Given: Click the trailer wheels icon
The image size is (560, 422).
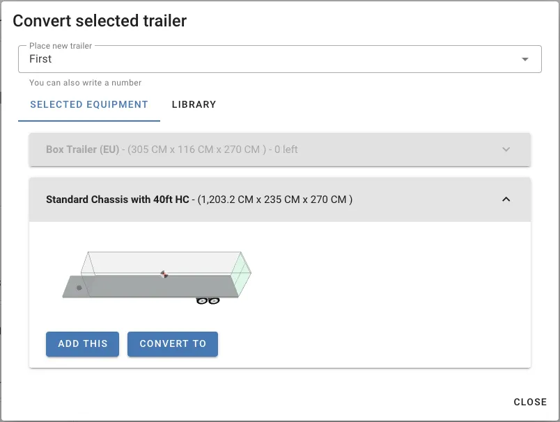Looking at the screenshot, I should [x=208, y=301].
